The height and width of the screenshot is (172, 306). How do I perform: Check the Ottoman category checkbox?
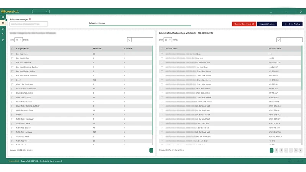pyautogui.click(x=13, y=115)
